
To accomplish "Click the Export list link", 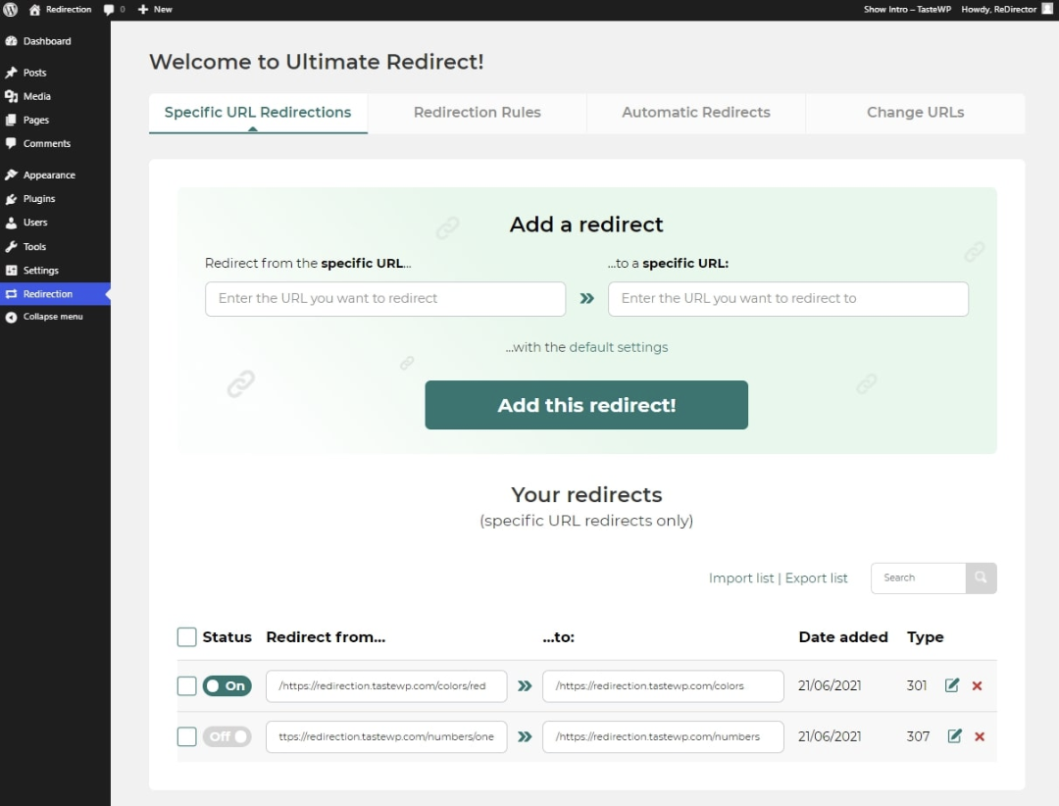I will [816, 578].
